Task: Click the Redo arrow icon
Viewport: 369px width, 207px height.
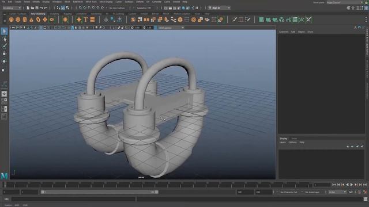Action: 46,8
